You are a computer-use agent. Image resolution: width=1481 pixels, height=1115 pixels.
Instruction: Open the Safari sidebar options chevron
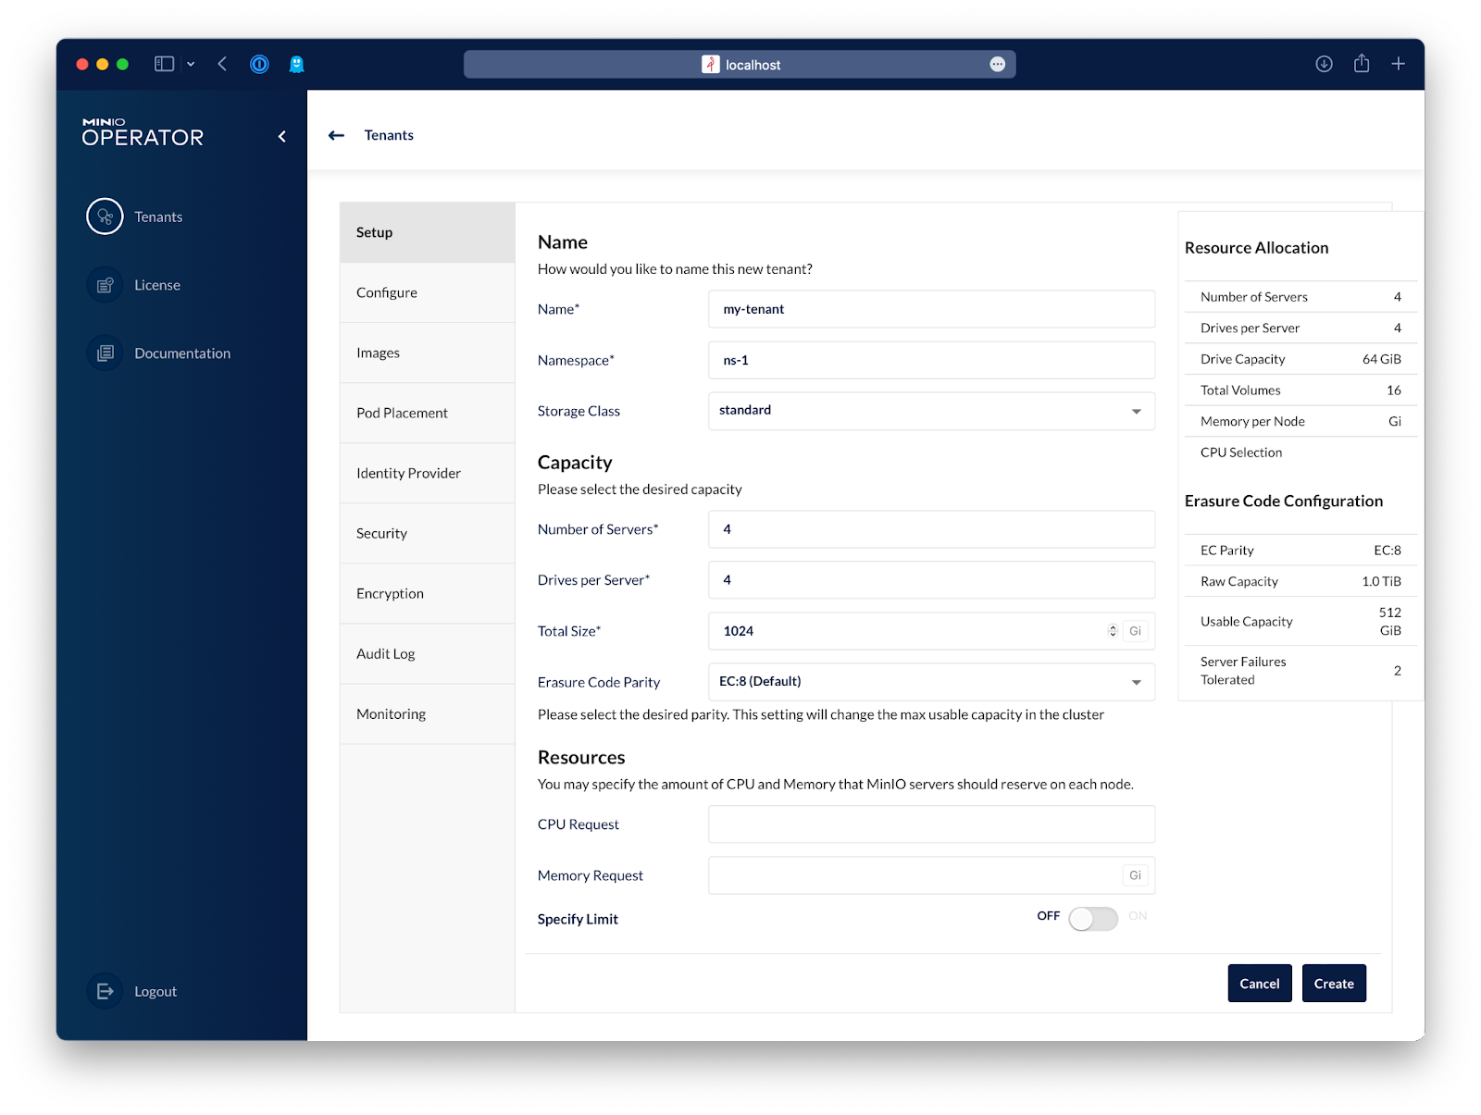[x=191, y=64]
